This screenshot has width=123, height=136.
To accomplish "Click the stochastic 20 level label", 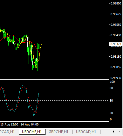I will [111, 113].
